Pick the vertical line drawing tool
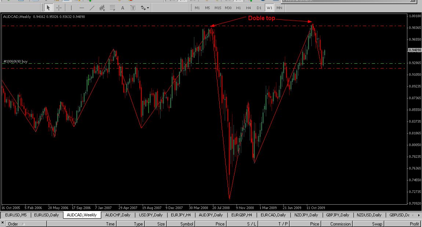This screenshot has width=422, height=227. coord(71,8)
